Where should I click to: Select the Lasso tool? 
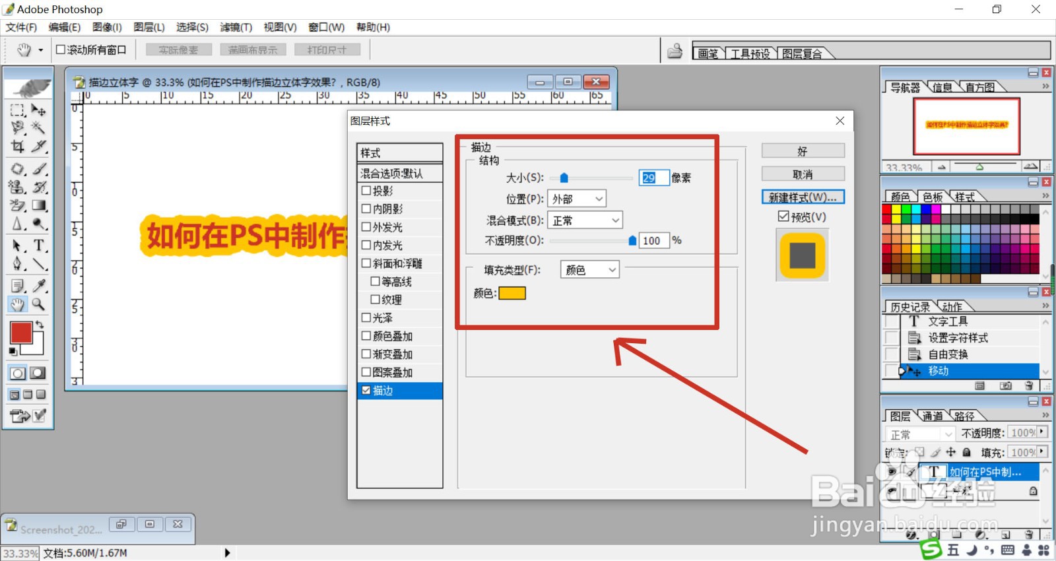[18, 127]
